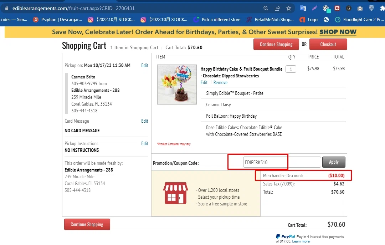Screen dimensions: 385x245
Task: Click the fruit bouquet product thumbnail
Action: (x=177, y=85)
